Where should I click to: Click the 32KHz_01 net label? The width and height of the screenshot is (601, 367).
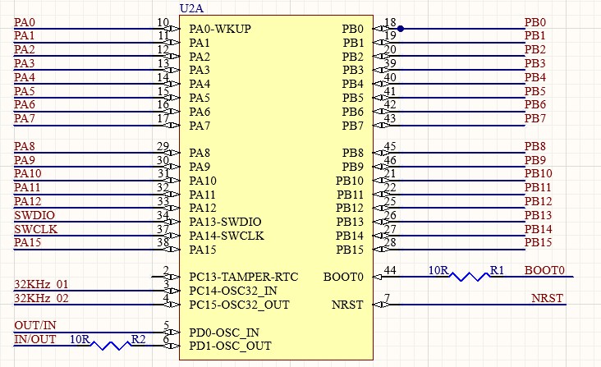[x=41, y=284]
